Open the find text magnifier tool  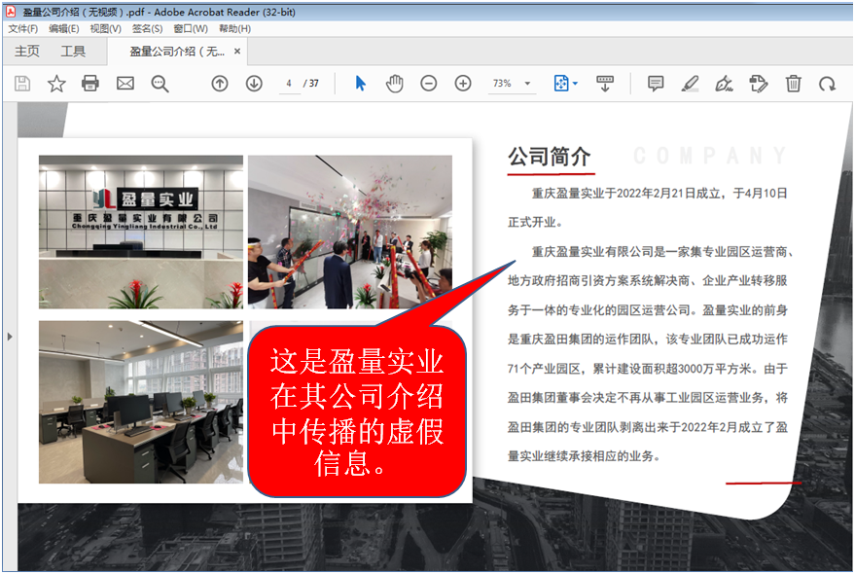(160, 84)
